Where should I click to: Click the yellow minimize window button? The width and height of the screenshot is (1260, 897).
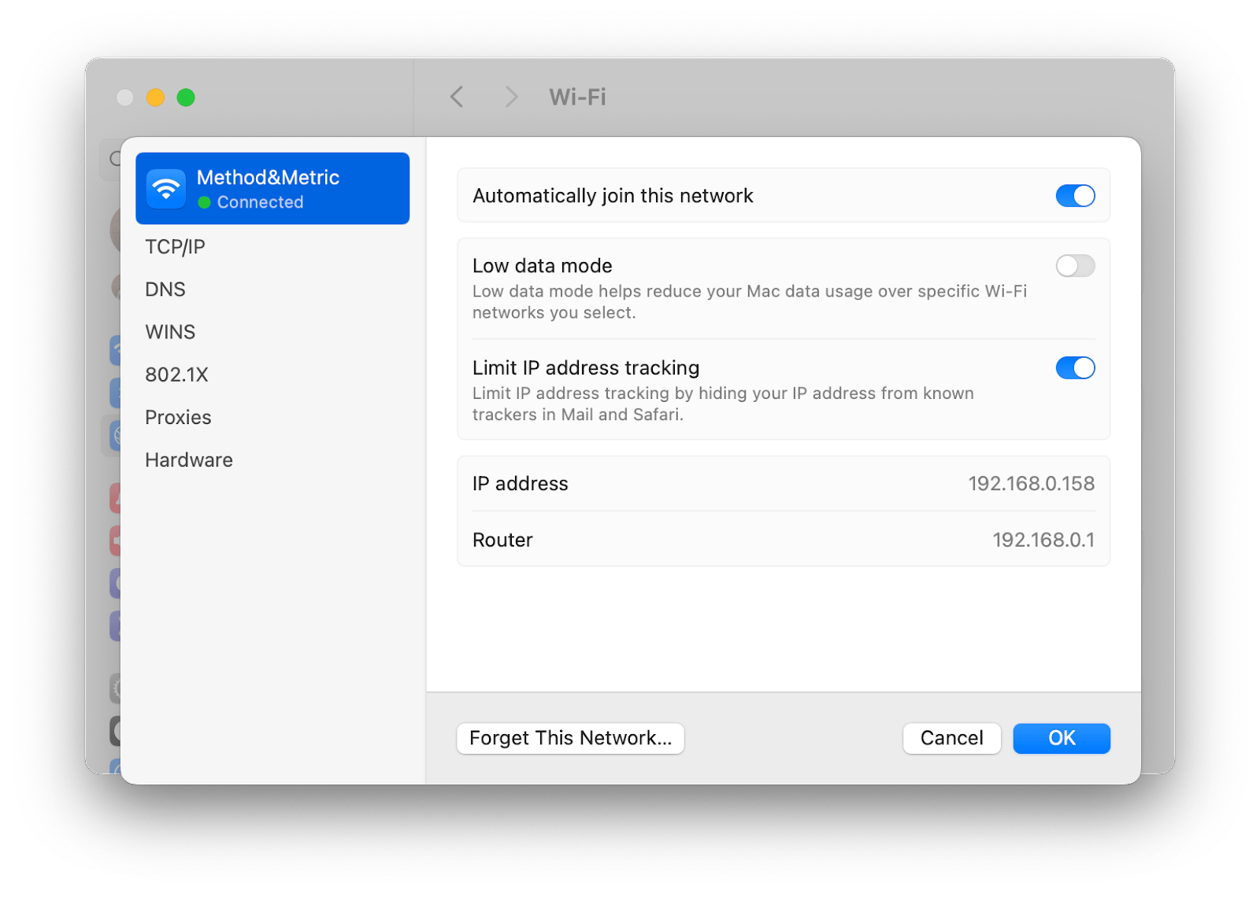tap(155, 98)
